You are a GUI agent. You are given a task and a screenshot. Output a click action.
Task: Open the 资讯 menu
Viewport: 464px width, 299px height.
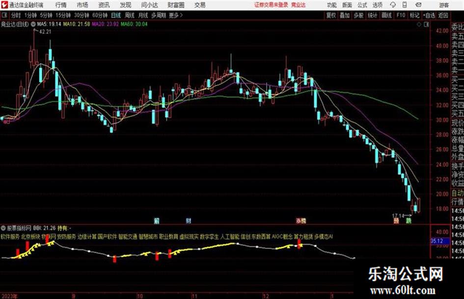click(x=104, y=5)
